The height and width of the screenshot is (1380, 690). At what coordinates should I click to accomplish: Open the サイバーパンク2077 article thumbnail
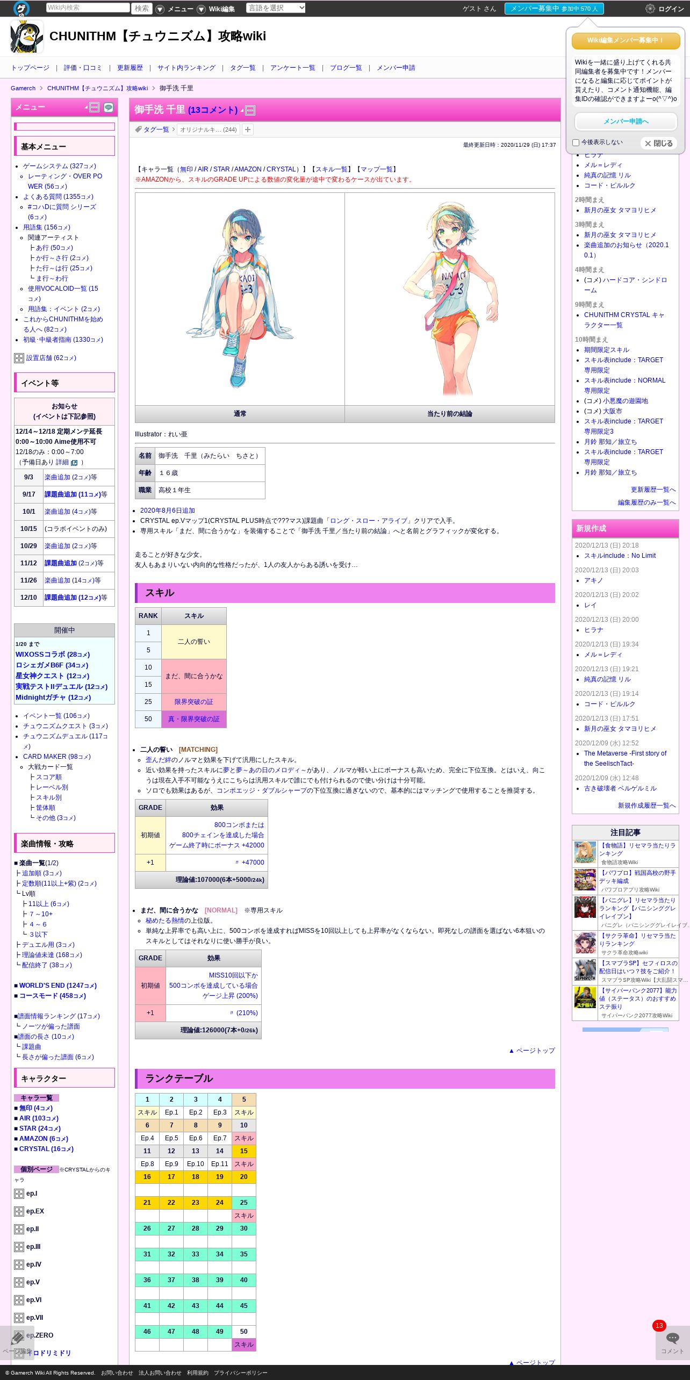point(585,997)
